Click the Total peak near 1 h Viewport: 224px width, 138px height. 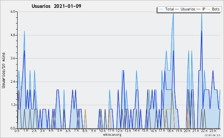coord(24,31)
